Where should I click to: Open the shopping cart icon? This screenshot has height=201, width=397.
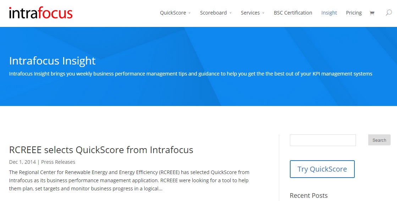click(x=372, y=13)
